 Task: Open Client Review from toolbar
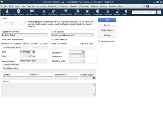(18, 12)
